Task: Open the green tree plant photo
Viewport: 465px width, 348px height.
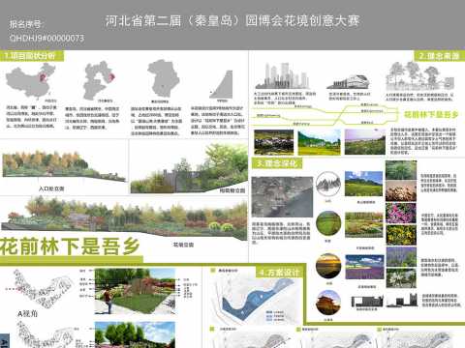Action: (401, 170)
